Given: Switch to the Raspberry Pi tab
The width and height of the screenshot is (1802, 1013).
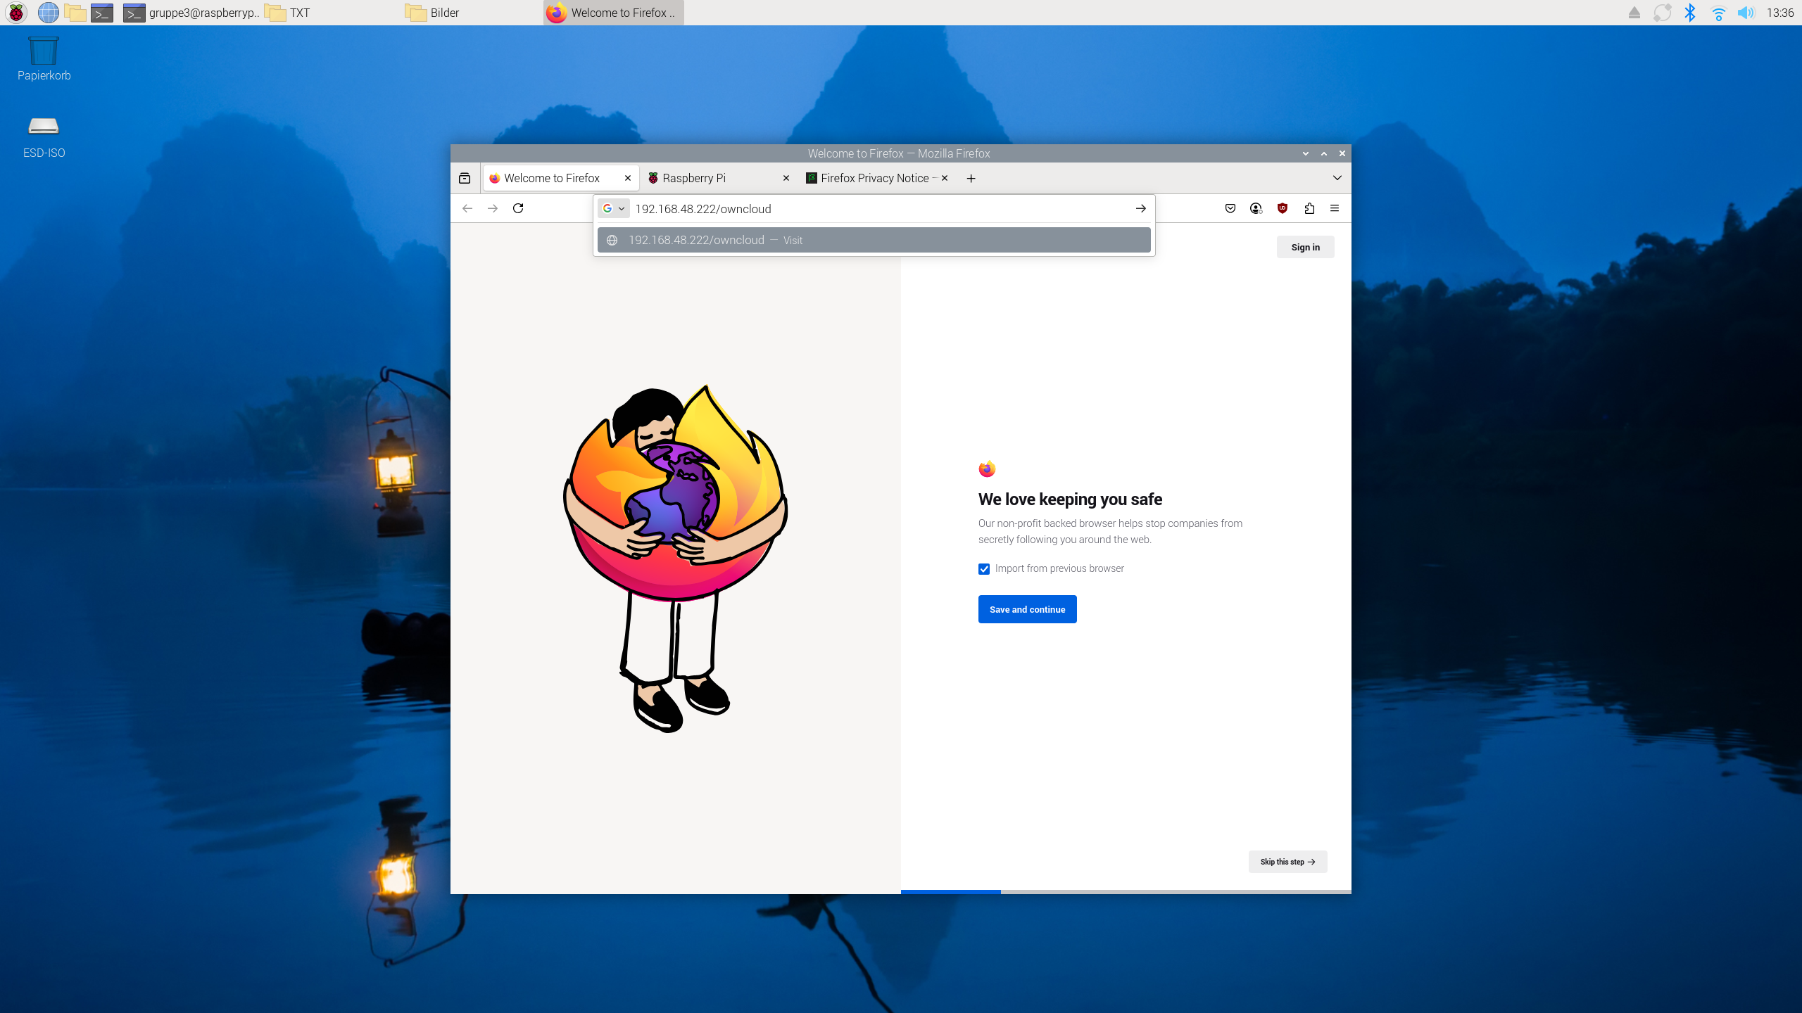Looking at the screenshot, I should point(719,178).
